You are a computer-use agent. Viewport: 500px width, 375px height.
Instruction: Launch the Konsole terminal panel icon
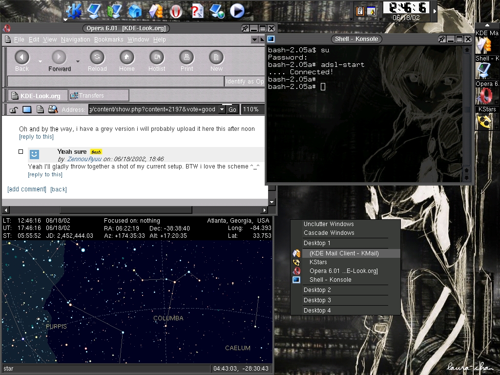point(94,11)
